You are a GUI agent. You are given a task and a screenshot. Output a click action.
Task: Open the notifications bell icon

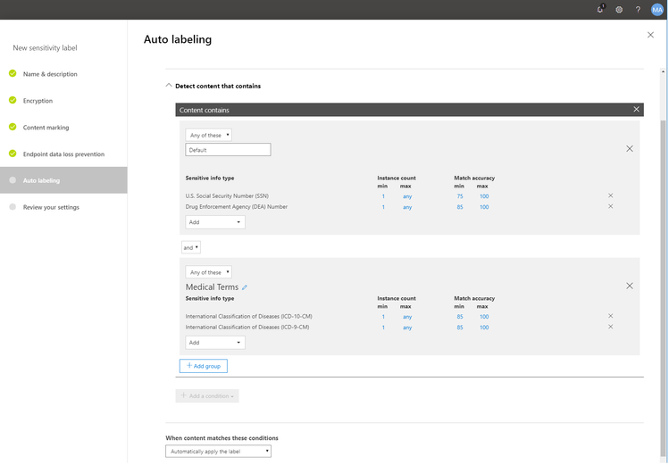pos(600,10)
